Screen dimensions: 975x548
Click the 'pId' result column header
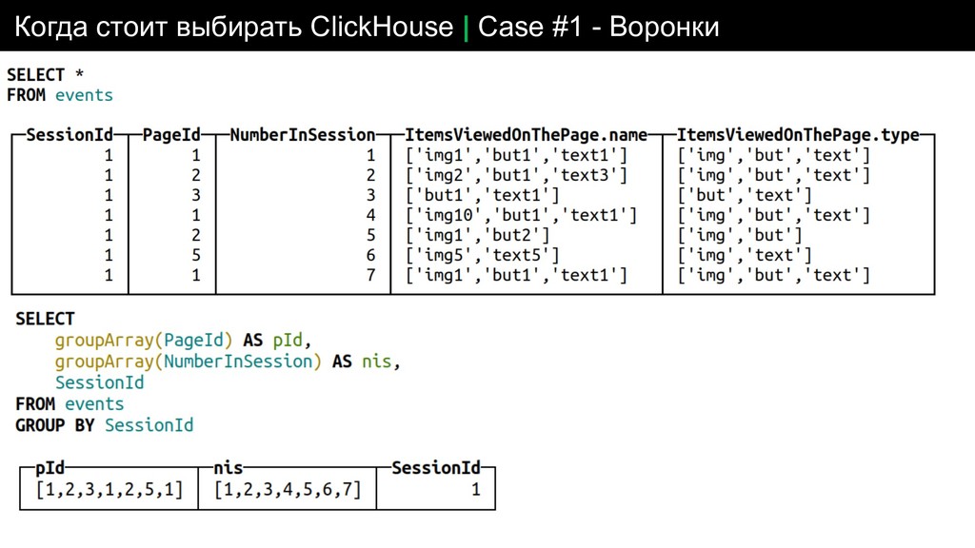50,468
